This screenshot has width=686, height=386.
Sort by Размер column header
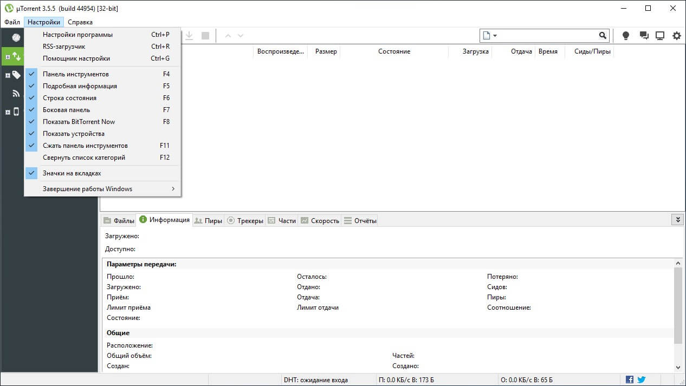(323, 51)
